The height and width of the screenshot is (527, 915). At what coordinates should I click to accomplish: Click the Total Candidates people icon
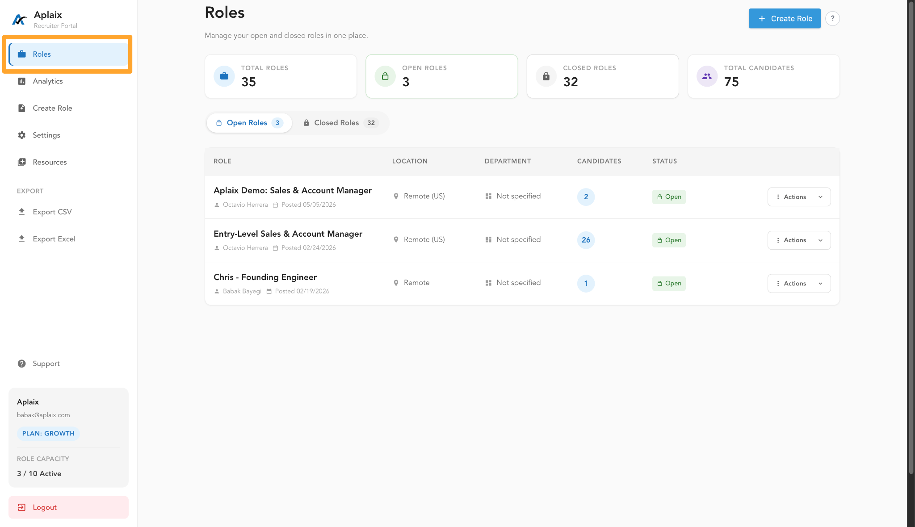click(707, 76)
